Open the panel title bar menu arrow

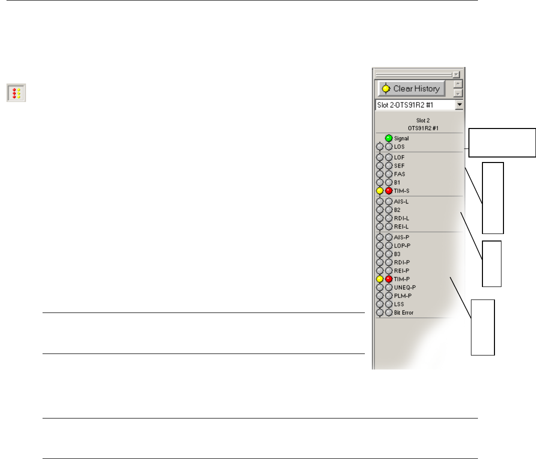[456, 74]
